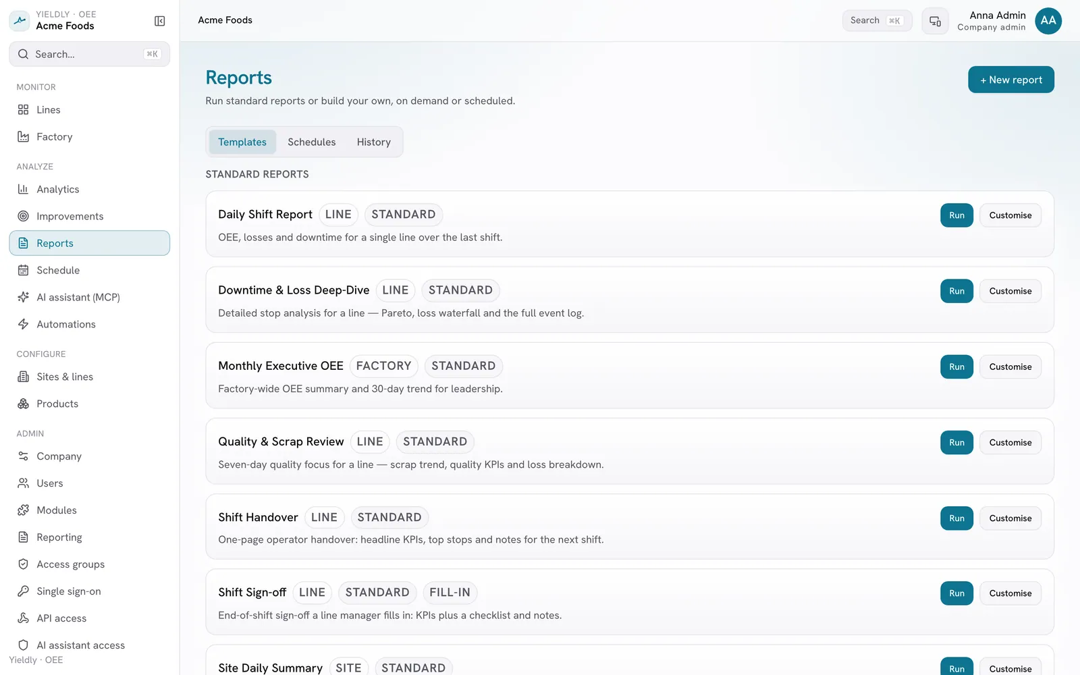Click the SITE tag on Site Daily Summary
The width and height of the screenshot is (1080, 675).
tap(348, 667)
